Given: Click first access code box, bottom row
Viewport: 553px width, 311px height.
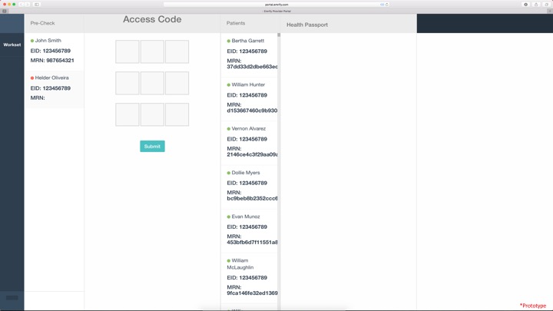Looking at the screenshot, I should 127,114.
